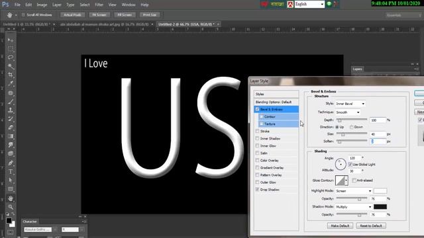Select the Dodge tool

click(x=11, y=153)
